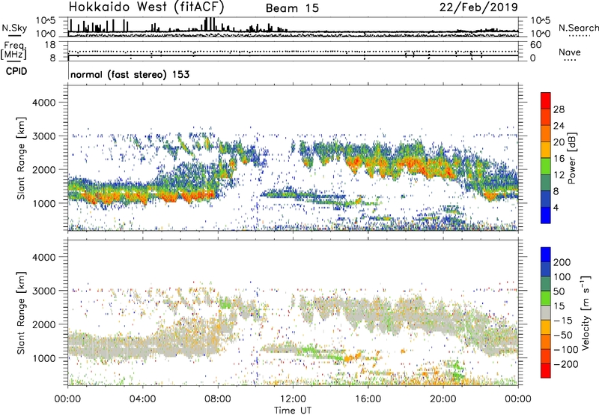Click the dotted line sample under "N.Search"

(578, 36)
